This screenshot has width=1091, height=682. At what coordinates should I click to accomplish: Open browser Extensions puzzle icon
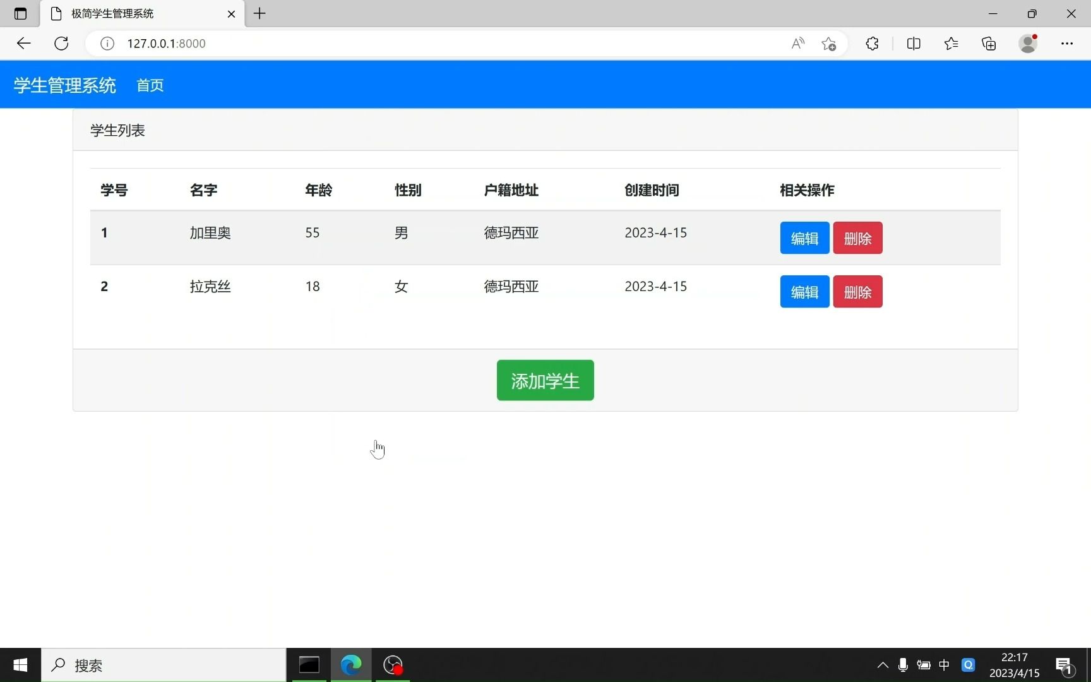point(873,44)
